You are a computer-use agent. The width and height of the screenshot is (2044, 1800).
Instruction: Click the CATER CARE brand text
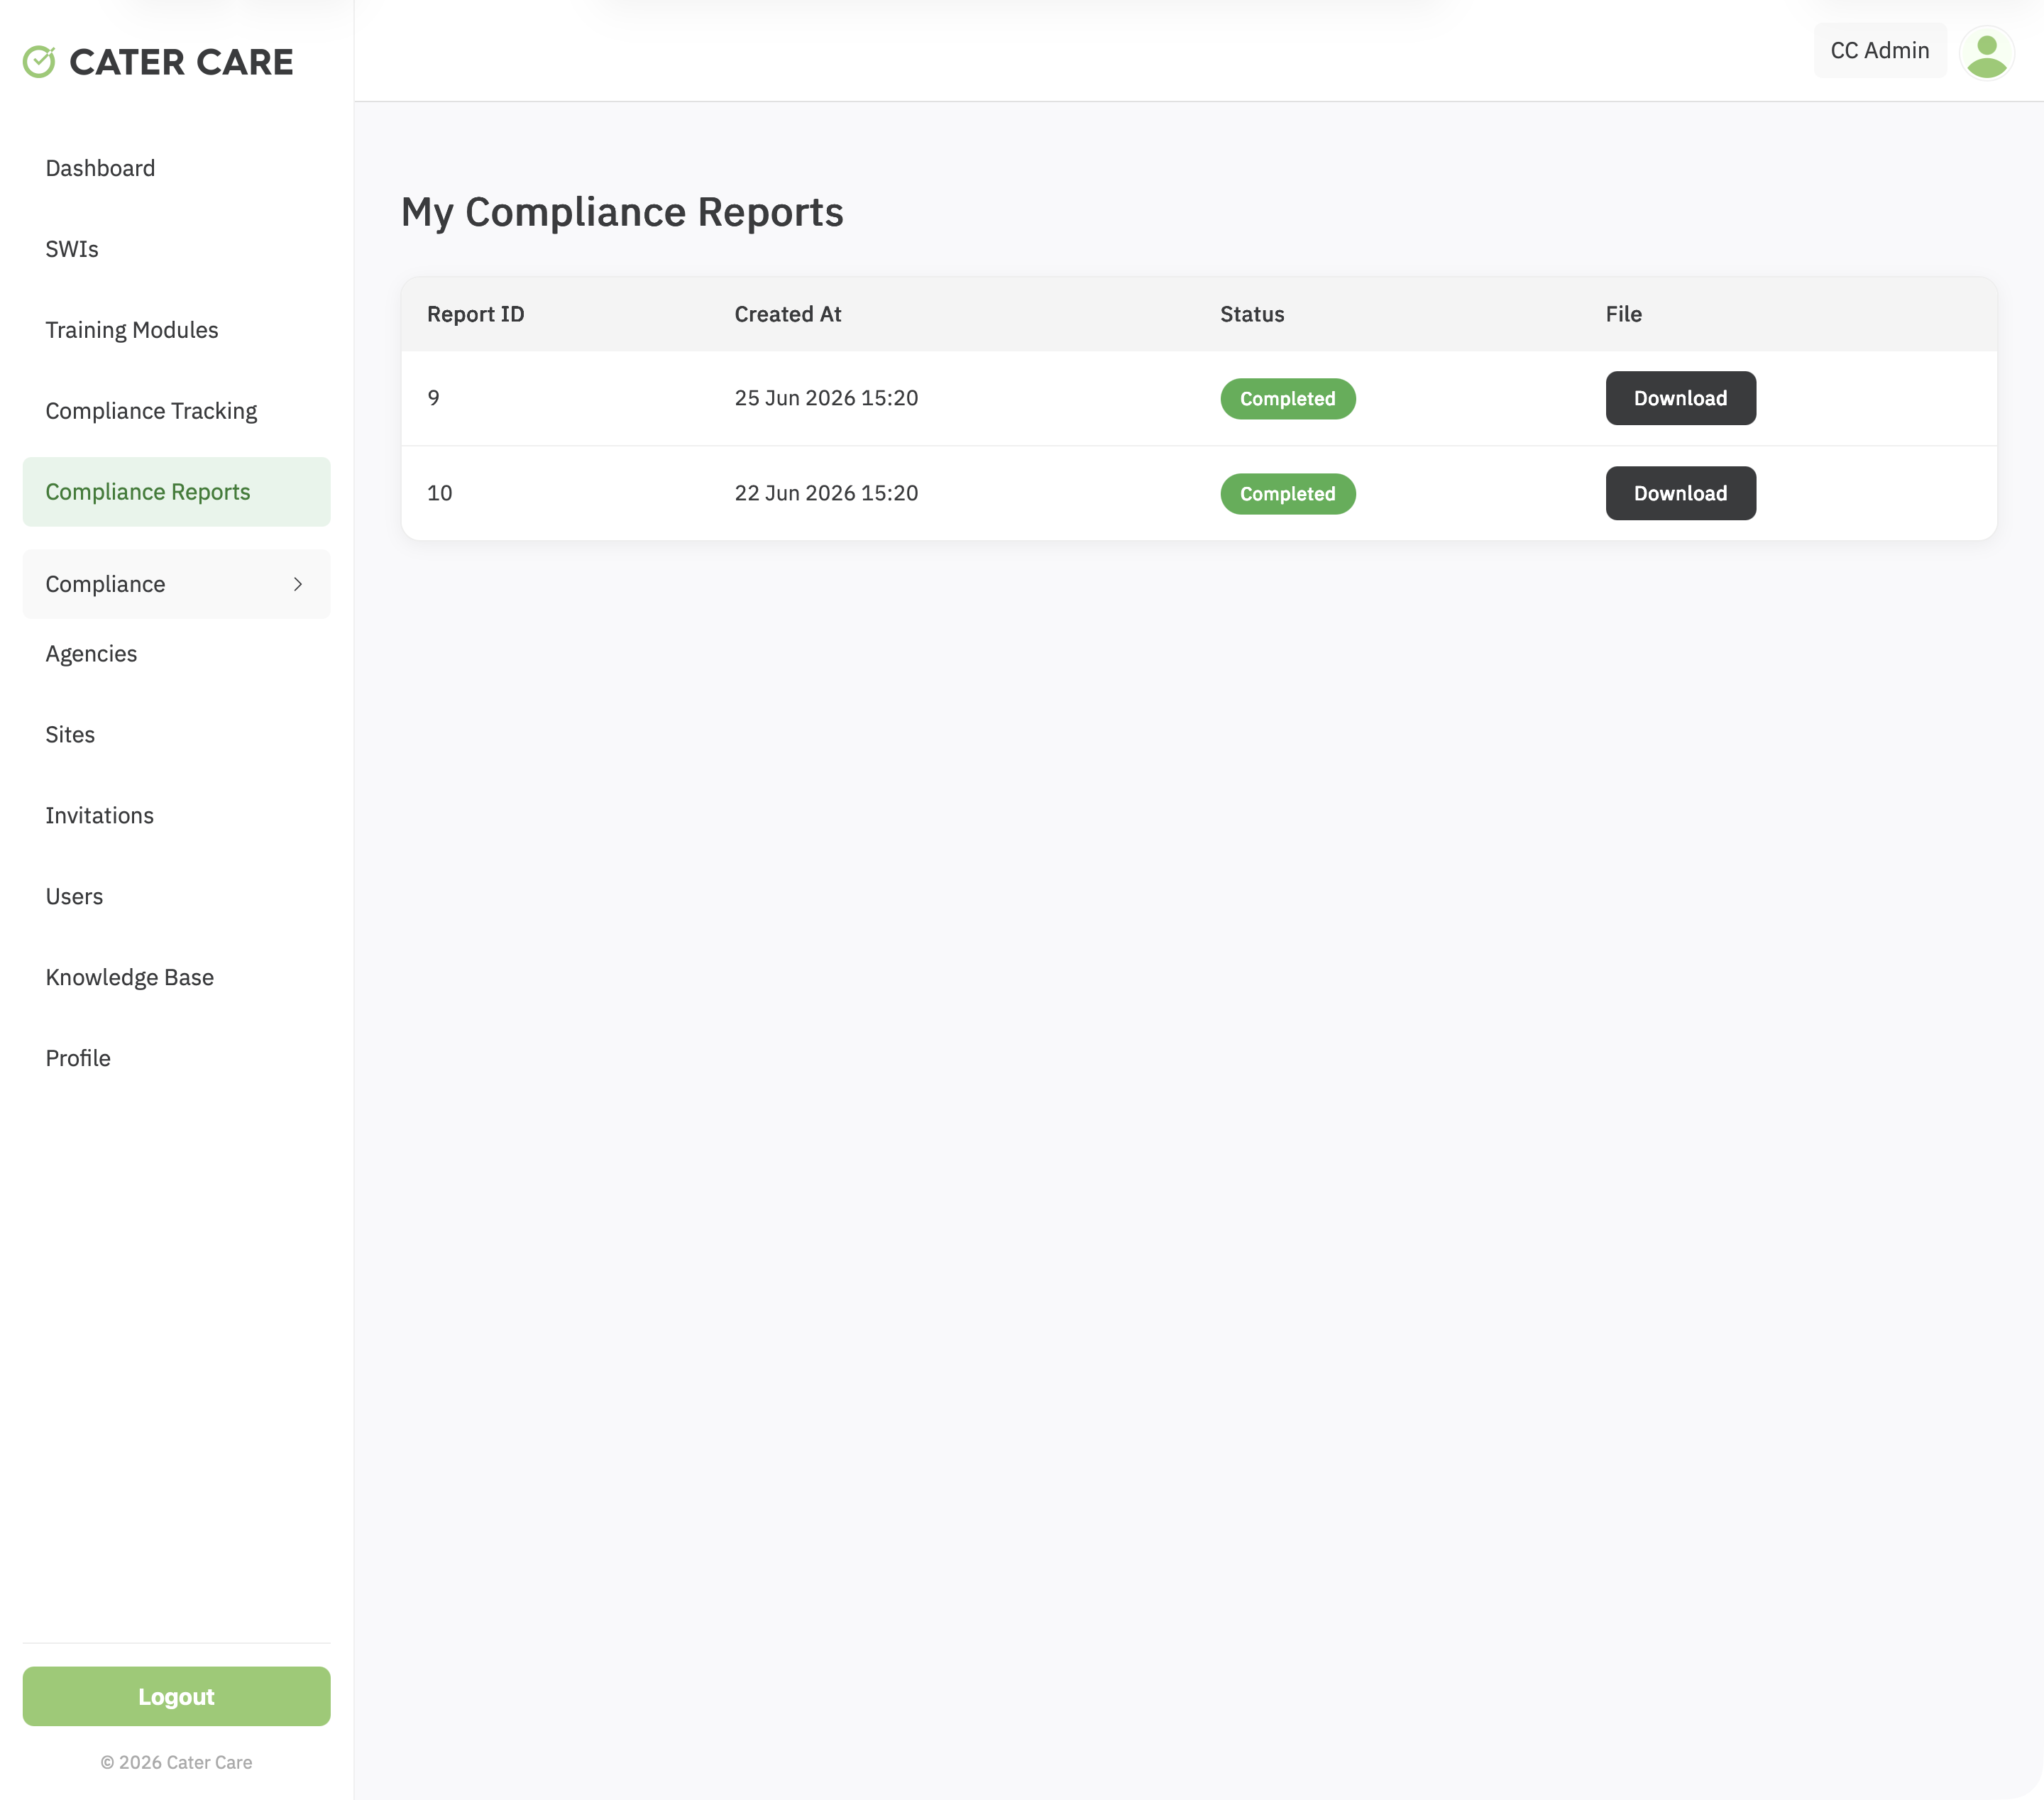(x=181, y=62)
